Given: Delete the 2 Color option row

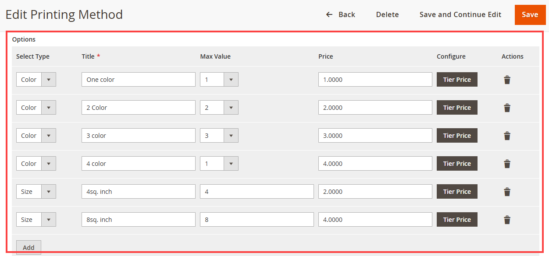Looking at the screenshot, I should [507, 108].
